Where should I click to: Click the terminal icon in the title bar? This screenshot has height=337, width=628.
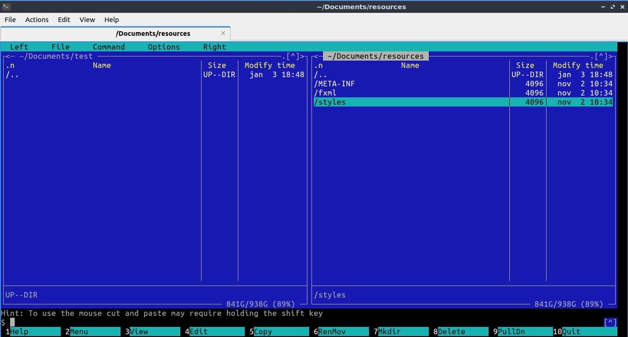pos(6,6)
